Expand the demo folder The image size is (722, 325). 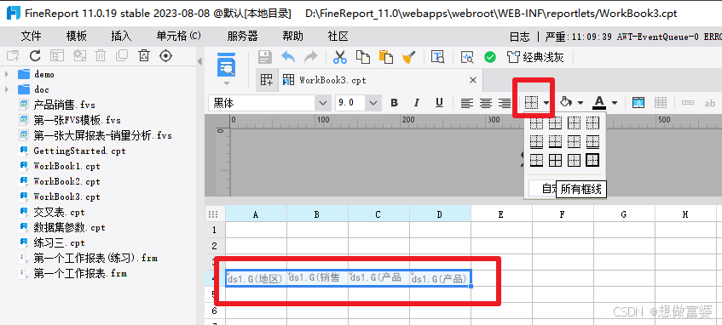tap(7, 74)
